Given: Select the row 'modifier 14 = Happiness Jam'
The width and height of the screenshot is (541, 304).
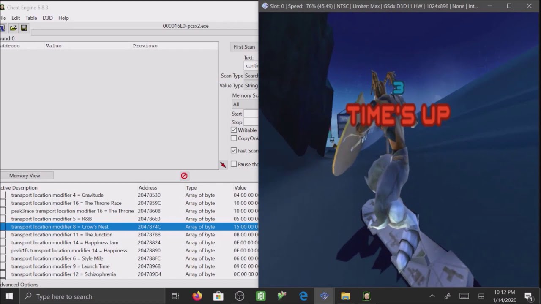Looking at the screenshot, I should click(129, 243).
